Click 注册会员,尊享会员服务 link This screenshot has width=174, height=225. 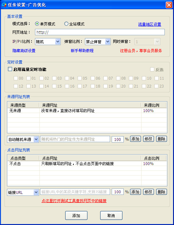(x=141, y=51)
